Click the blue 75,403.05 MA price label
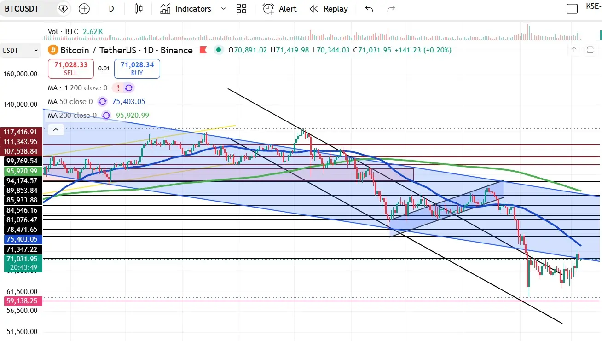Screen dimensions: 602x341 coord(20,239)
